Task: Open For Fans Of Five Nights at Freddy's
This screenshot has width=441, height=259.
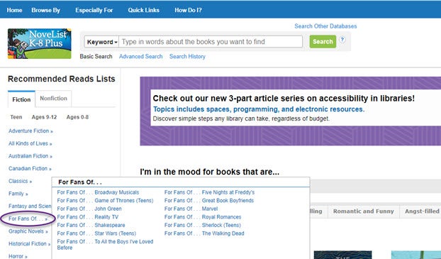Action: (209, 192)
